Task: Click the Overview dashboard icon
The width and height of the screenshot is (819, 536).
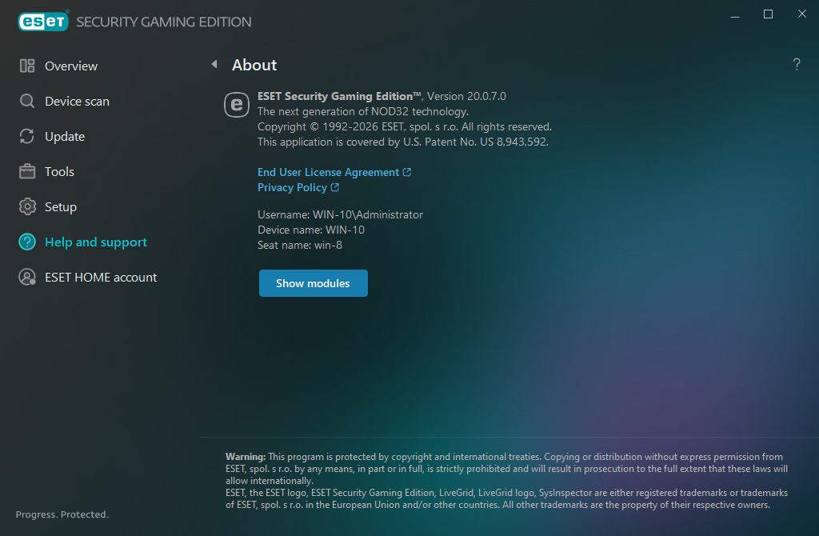Action: (x=27, y=66)
